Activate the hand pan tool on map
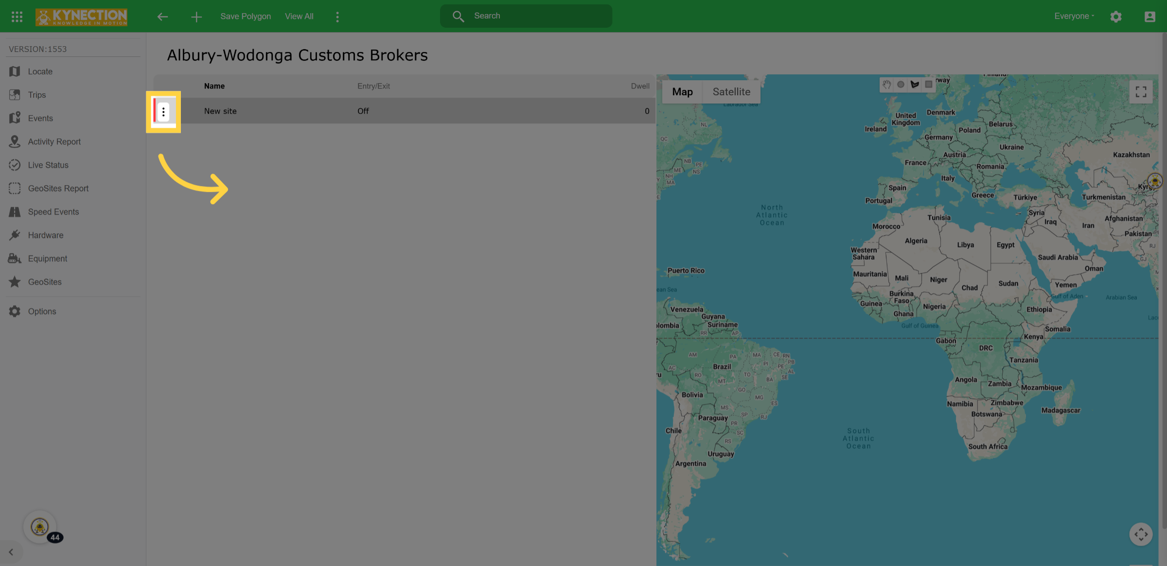The image size is (1167, 566). [x=887, y=85]
